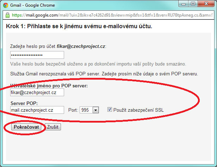Click the text "Služba Gmail nerozpoznala váš POP server"
The width and height of the screenshot is (217, 167).
(55, 74)
